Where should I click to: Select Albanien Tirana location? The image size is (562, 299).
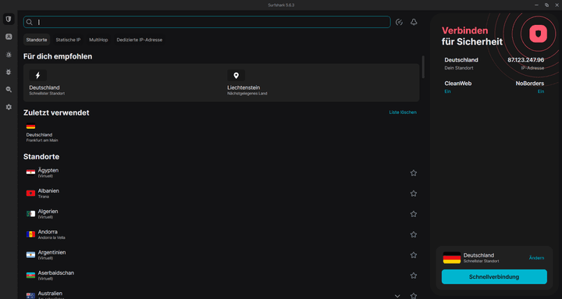[x=221, y=194]
